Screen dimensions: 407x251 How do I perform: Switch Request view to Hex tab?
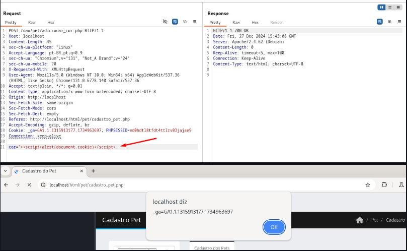click(51, 22)
